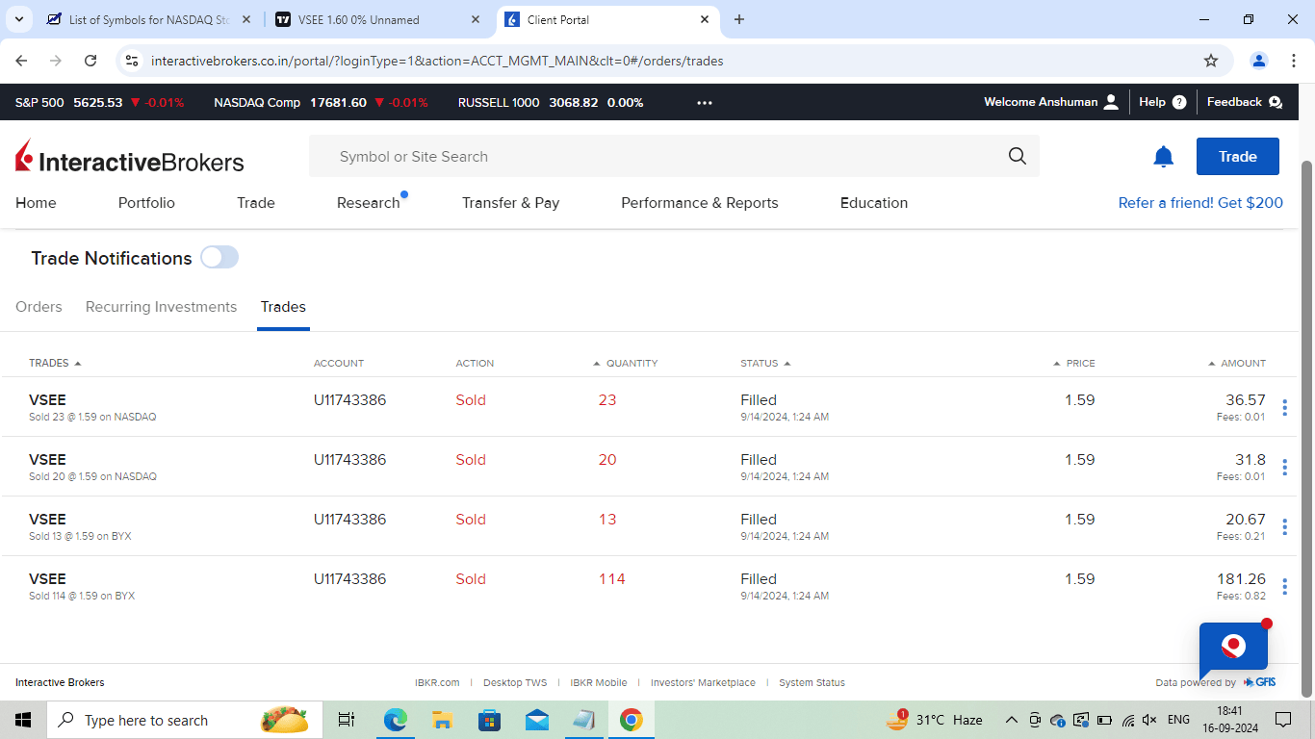Go back to the previous page
The height and width of the screenshot is (739, 1315).
[x=21, y=61]
